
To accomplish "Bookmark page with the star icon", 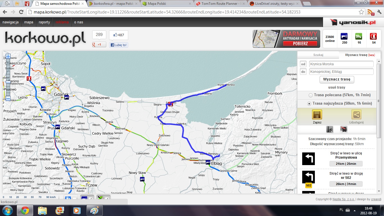I will pyautogui.click(x=362, y=12).
